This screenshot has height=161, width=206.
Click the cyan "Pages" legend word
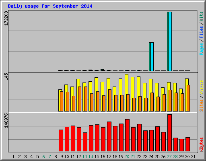tap(202, 49)
